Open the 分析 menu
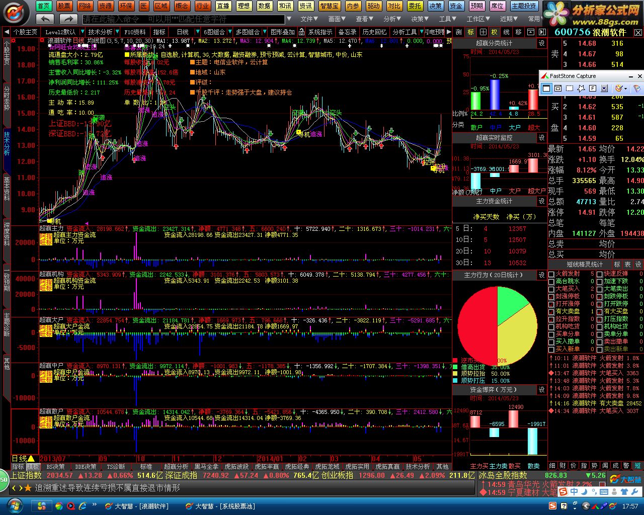The width and height of the screenshot is (644, 515). point(391,19)
